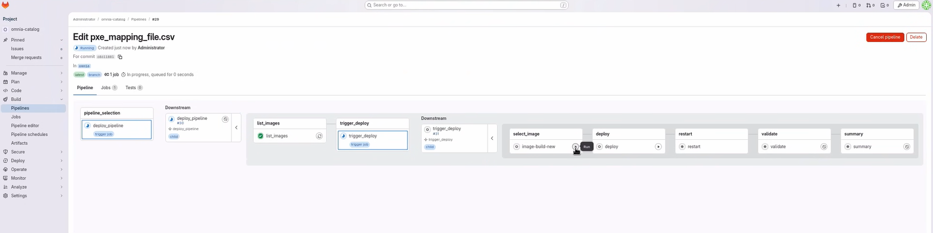933x233 pixels.
Task: Click the Cancel pipeline button
Action: coord(885,37)
